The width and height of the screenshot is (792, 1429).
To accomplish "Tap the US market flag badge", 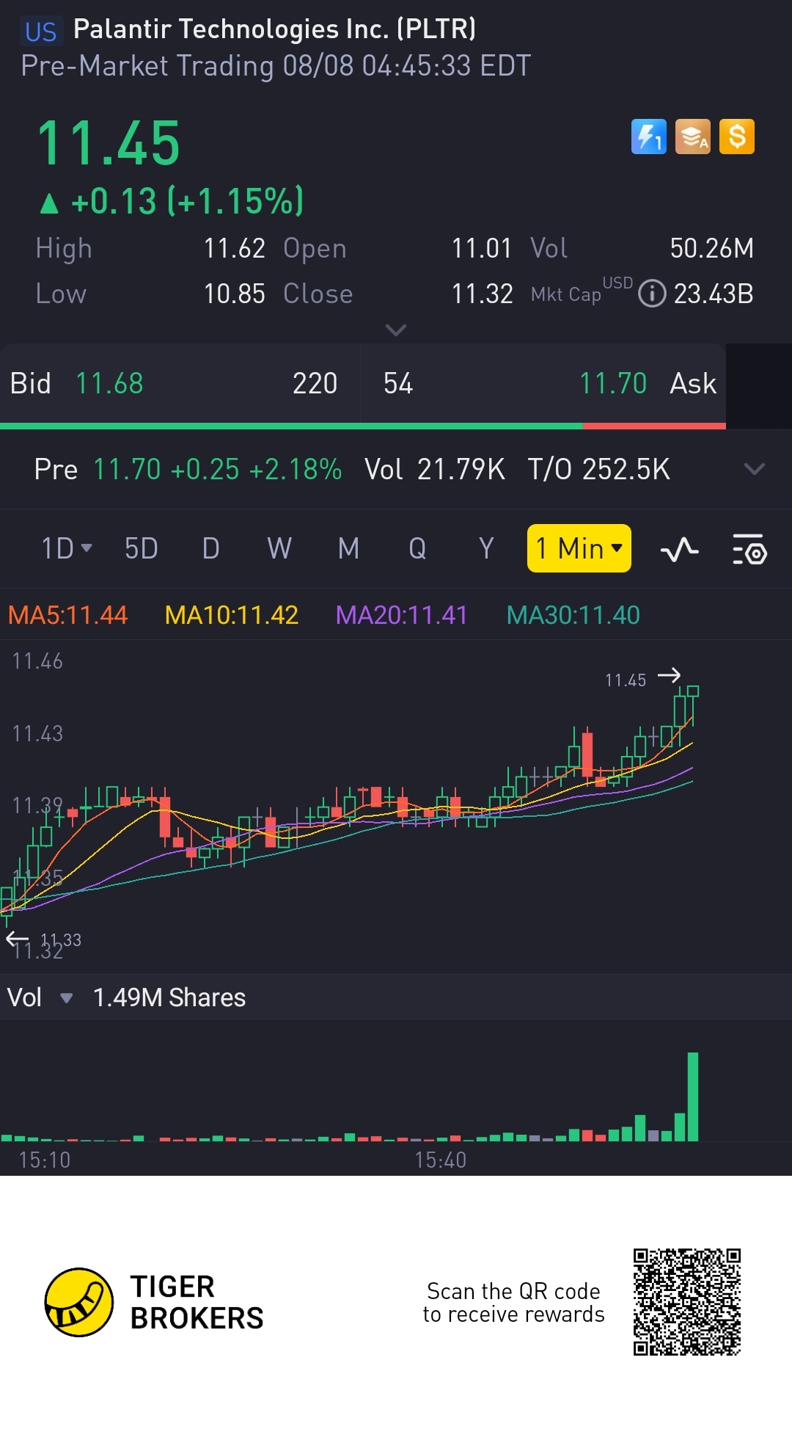I will 40,32.
